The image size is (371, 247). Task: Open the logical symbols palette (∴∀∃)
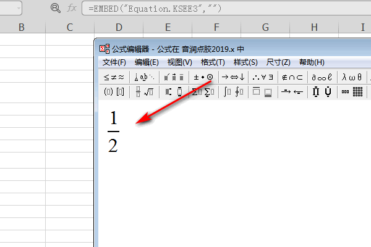pos(263,77)
